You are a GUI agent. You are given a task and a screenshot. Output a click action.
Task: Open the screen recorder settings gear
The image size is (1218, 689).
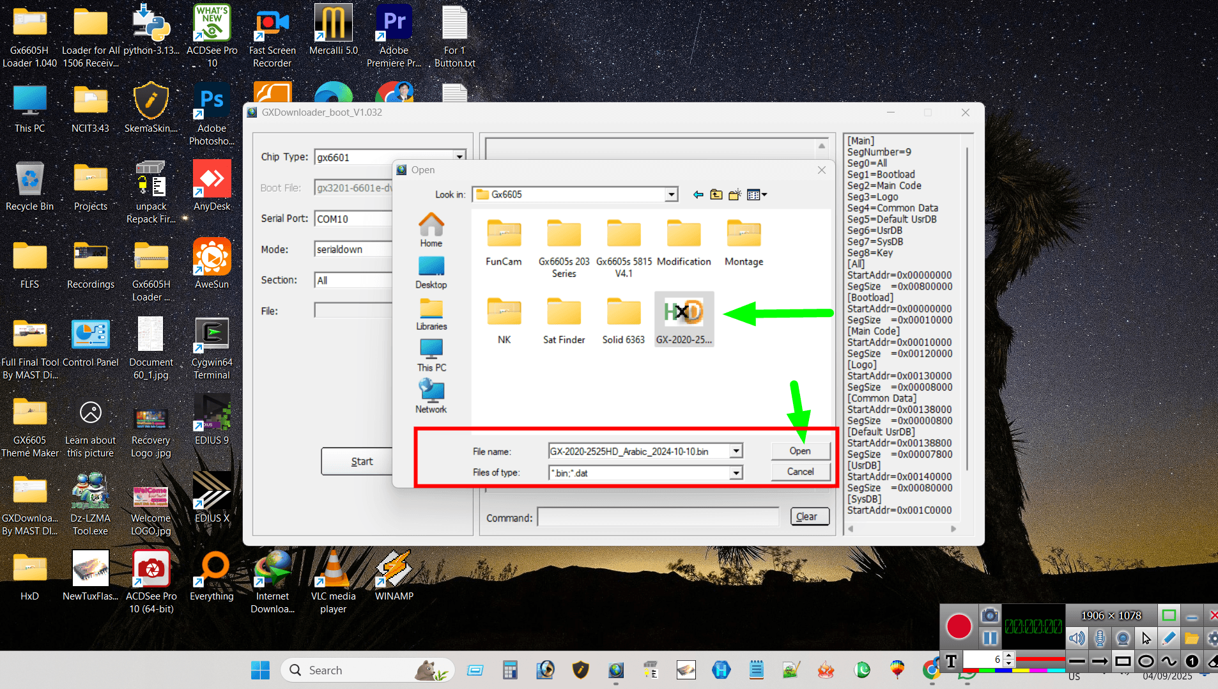(1214, 638)
